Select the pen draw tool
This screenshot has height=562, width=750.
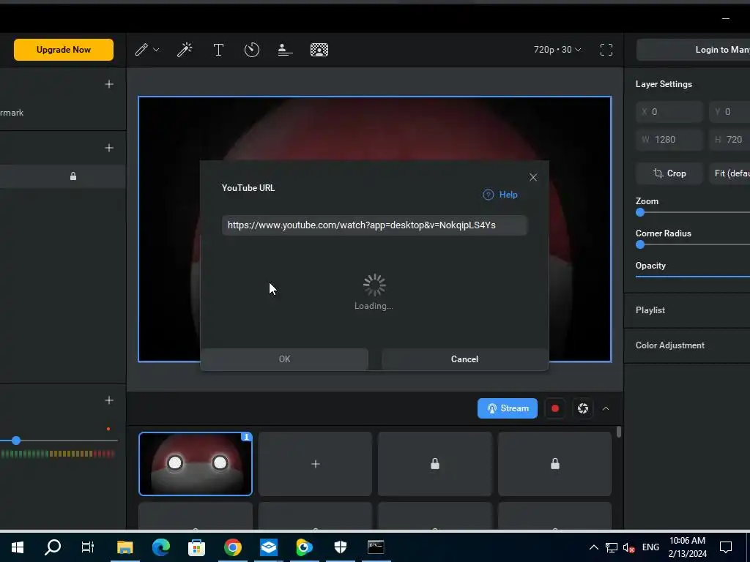141,50
